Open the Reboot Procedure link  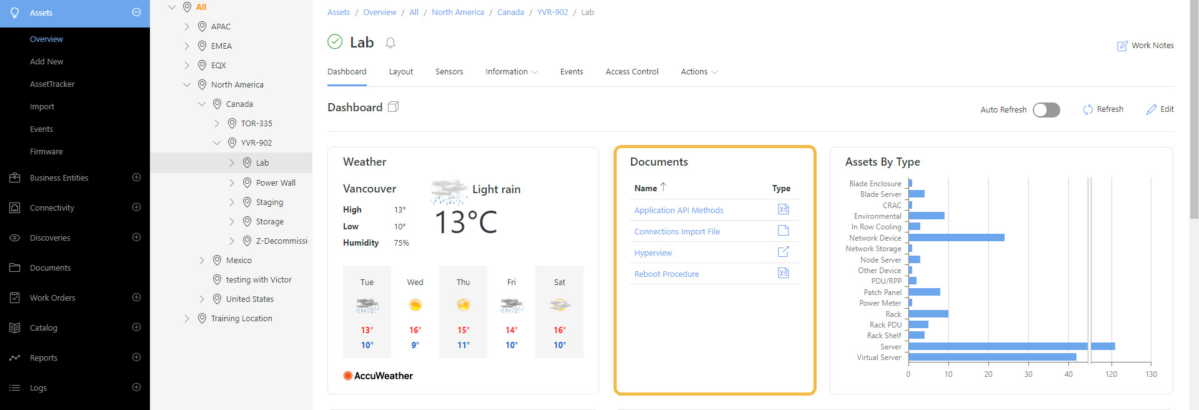coord(667,274)
